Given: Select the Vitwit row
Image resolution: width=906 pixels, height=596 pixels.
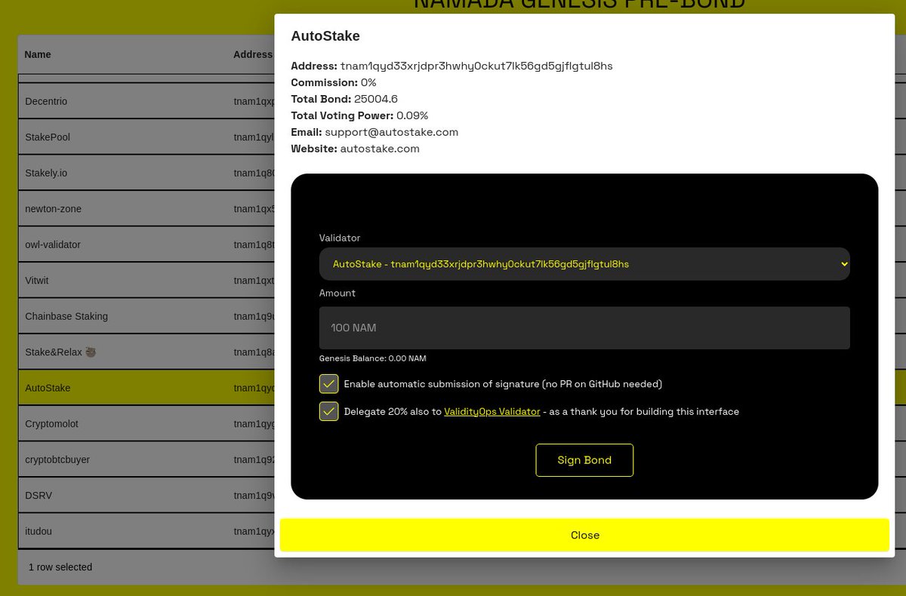Looking at the screenshot, I should tap(146, 281).
